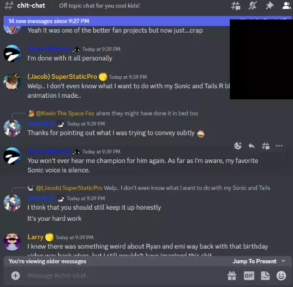Open the gift Nitro icon
This screenshot has height=287, width=293.
[x=232, y=275]
